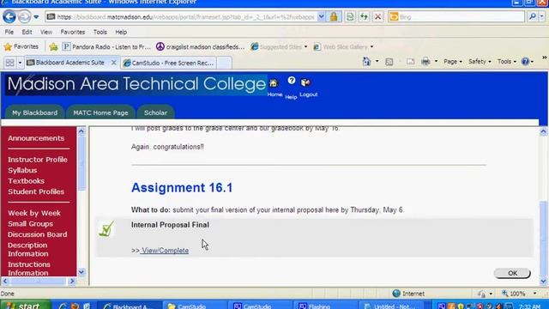Open the command bar Tools dropdown
549x309 pixels.
507,62
